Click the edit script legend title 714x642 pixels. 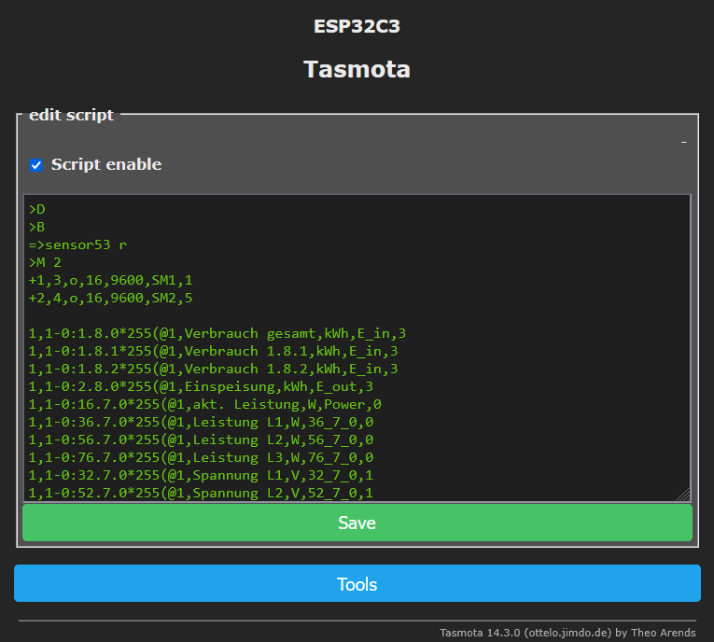(x=71, y=116)
